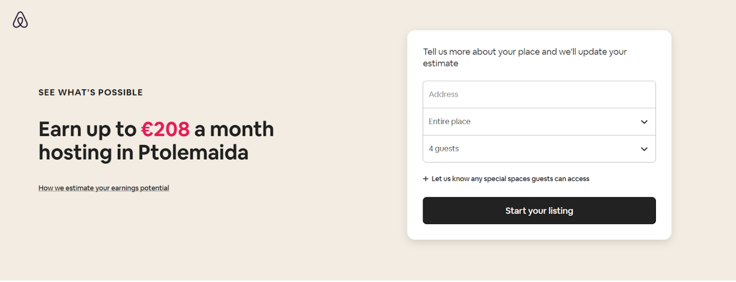The width and height of the screenshot is (736, 282).
Task: Click the 'Address' placeholder text
Action: 443,94
